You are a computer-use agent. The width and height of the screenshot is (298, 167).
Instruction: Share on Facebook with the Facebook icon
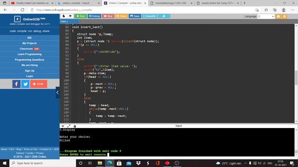pos(16,84)
